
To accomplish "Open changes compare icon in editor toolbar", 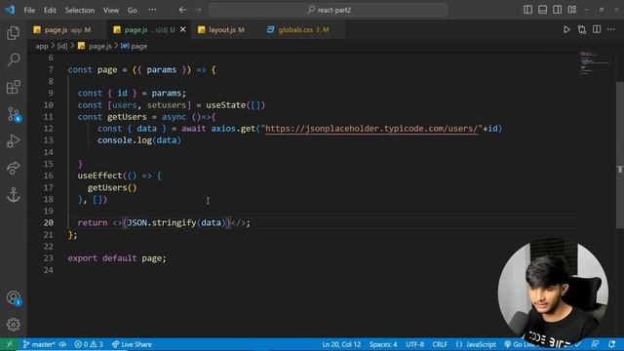I will [582, 29].
